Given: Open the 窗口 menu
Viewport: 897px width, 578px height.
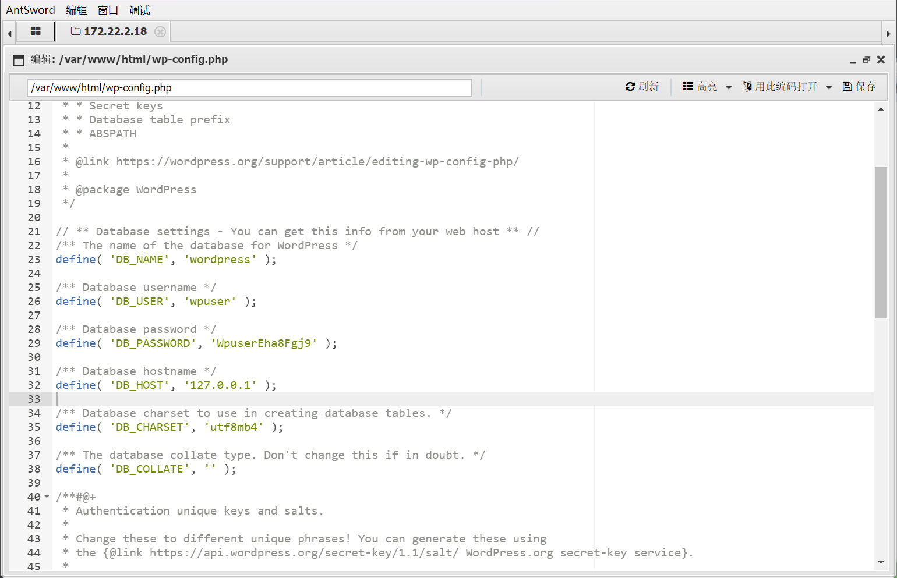Looking at the screenshot, I should tap(108, 10).
